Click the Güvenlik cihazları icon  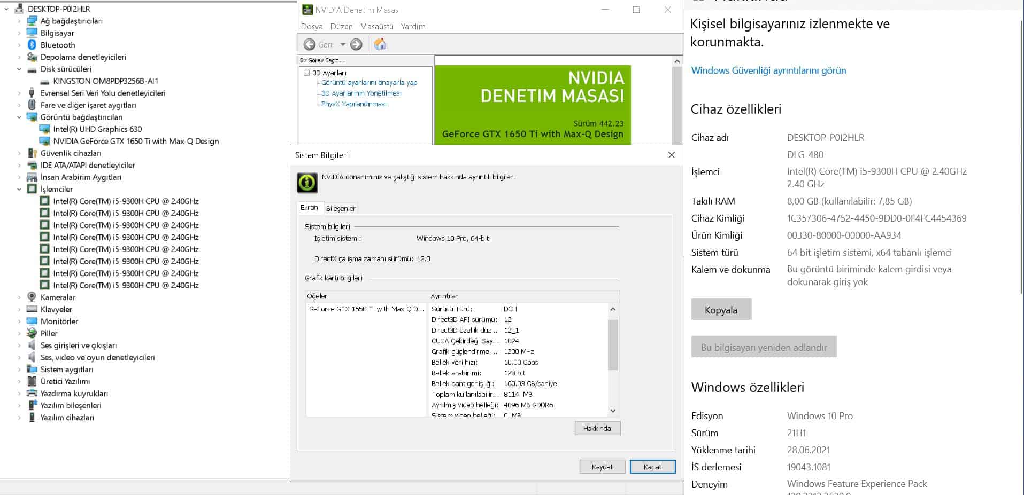32,153
